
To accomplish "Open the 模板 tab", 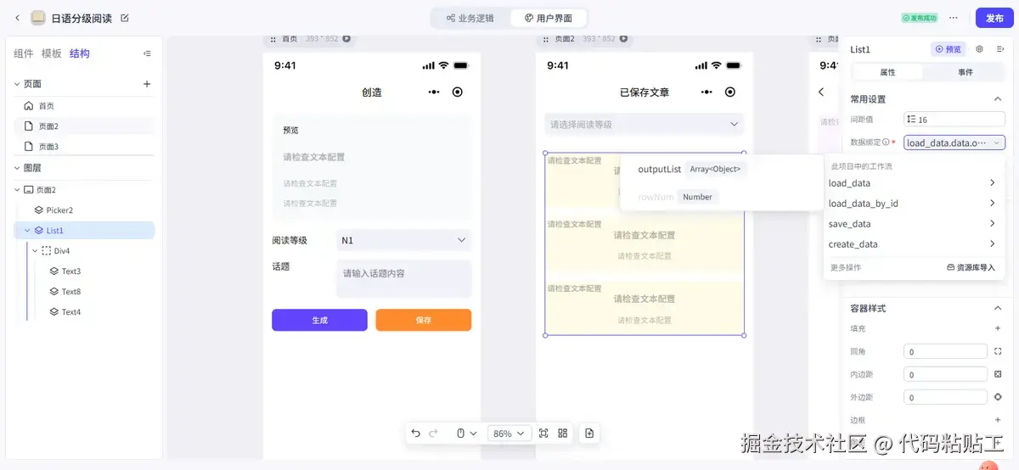I will coord(52,53).
